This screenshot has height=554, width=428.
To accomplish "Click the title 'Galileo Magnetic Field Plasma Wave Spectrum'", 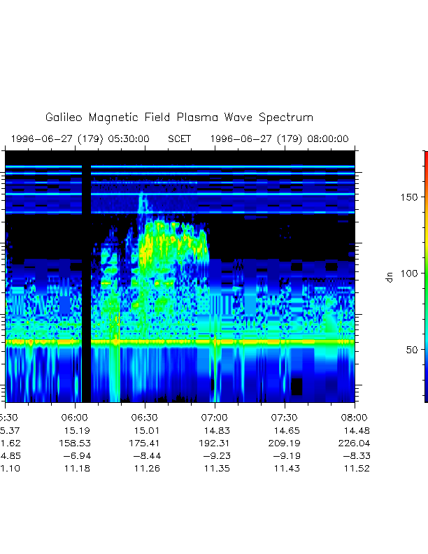I will (x=180, y=118).
